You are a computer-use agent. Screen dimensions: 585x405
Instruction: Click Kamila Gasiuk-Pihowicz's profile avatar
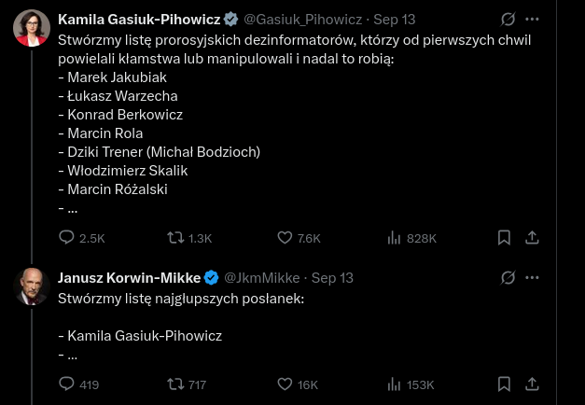pyautogui.click(x=32, y=28)
